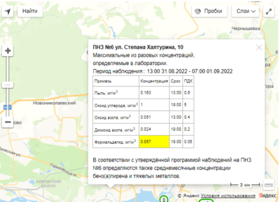Open Условия использования link

[228, 196]
